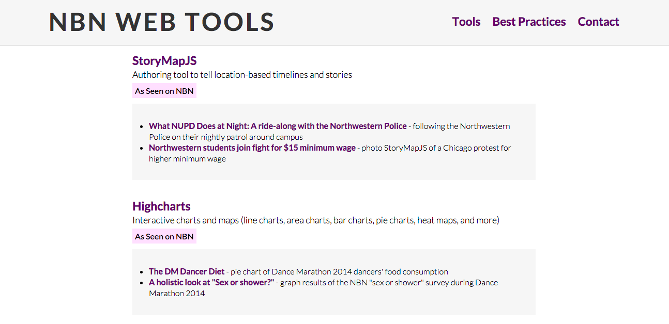Open the Contact navigation link
This screenshot has width=669, height=324.
[x=598, y=22]
